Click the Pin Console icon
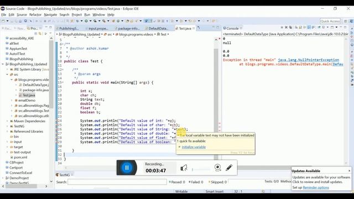The height and width of the screenshot is (199, 354). (x=319, y=27)
